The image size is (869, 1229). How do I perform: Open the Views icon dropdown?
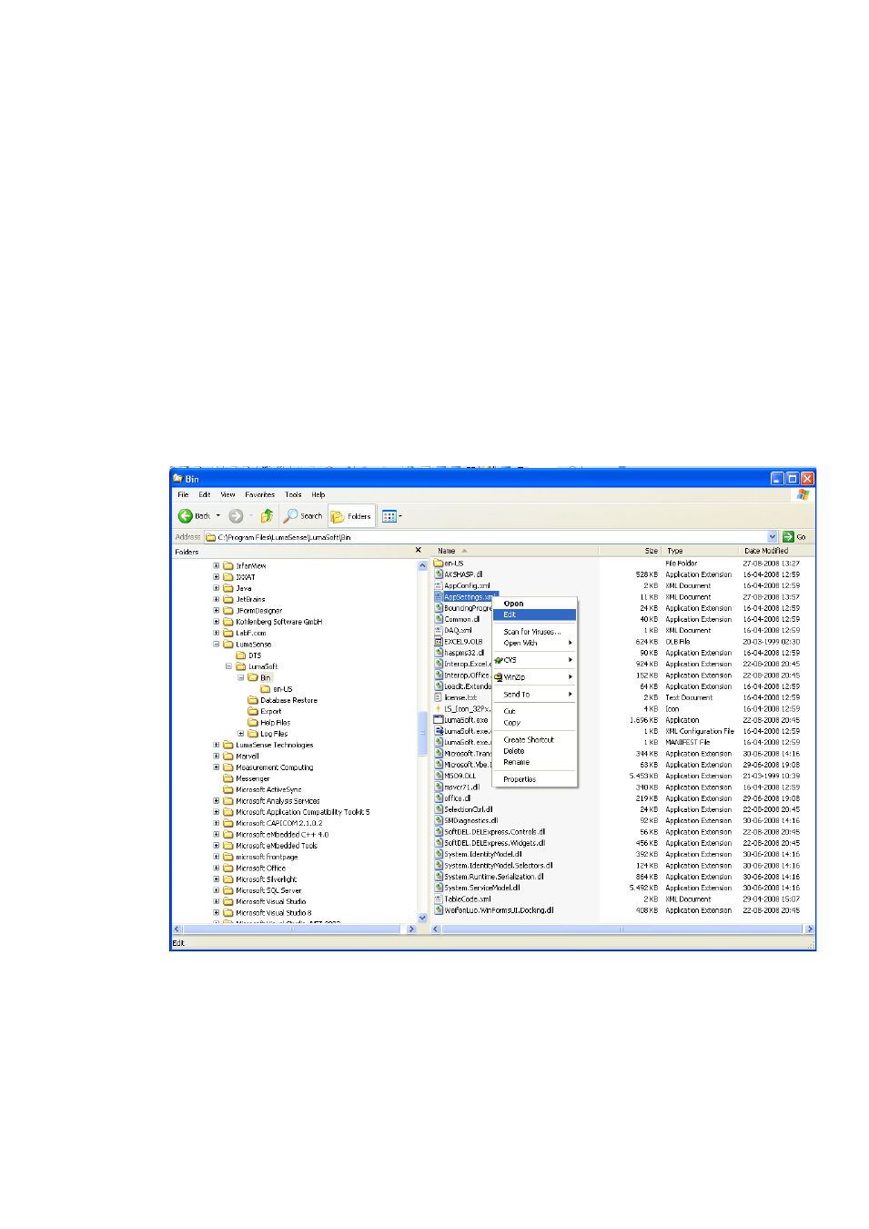pos(392,516)
